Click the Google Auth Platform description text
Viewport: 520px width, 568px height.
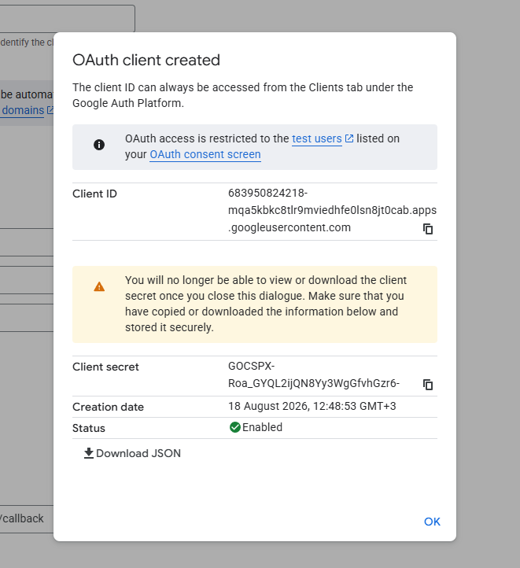pos(242,95)
